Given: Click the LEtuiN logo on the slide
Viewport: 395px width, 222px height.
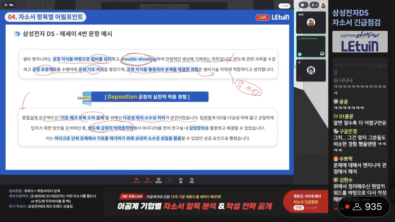Looking at the screenshot, I should point(280,17).
